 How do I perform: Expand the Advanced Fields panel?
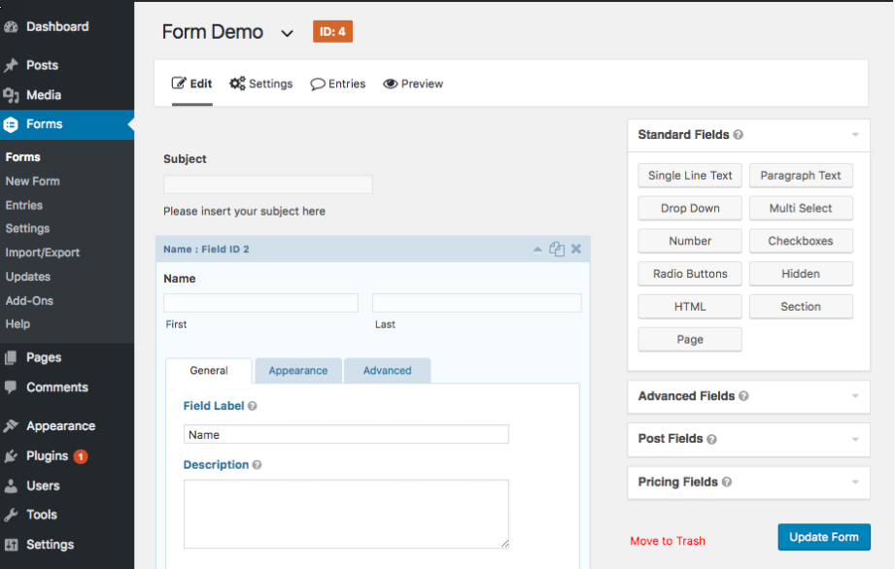(855, 395)
